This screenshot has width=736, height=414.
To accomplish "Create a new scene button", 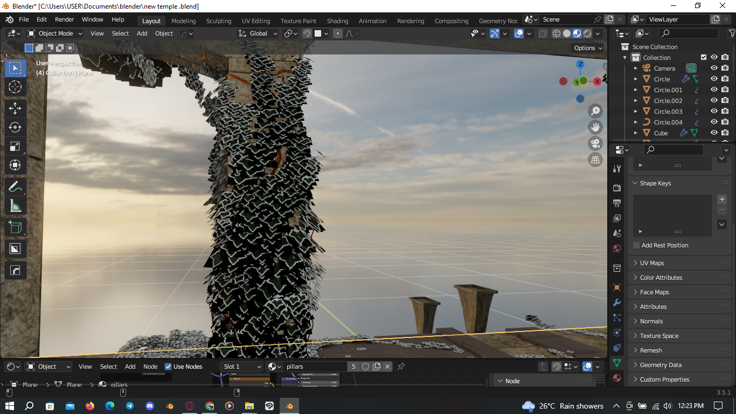I will tap(609, 19).
